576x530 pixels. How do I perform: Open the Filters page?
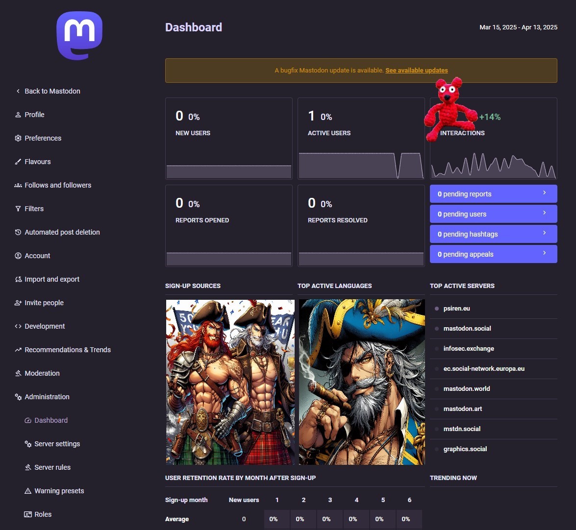tap(34, 209)
